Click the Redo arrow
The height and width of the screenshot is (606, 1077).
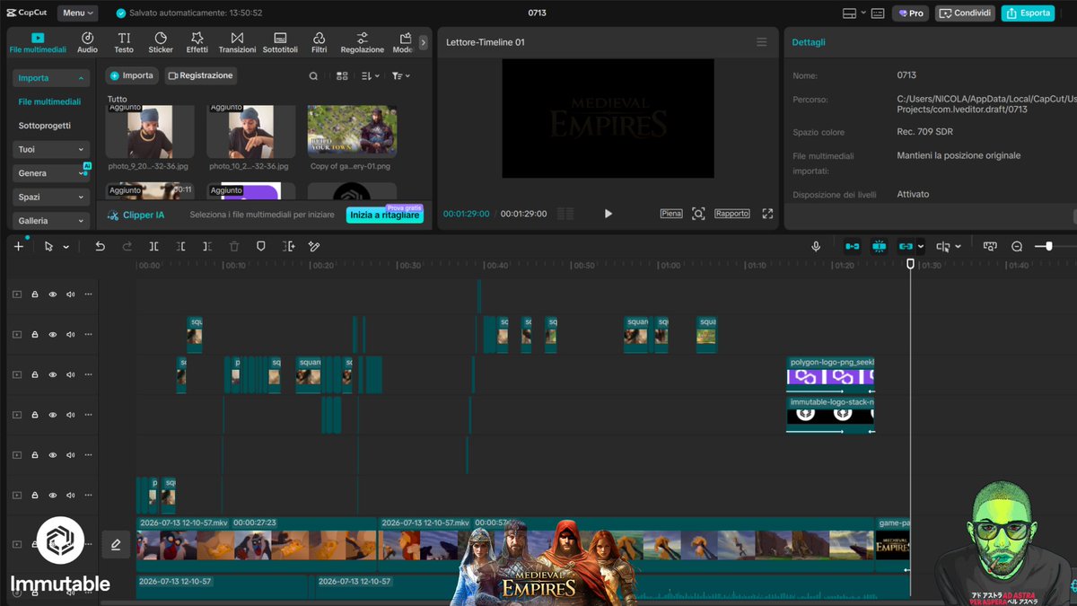pyautogui.click(x=127, y=246)
